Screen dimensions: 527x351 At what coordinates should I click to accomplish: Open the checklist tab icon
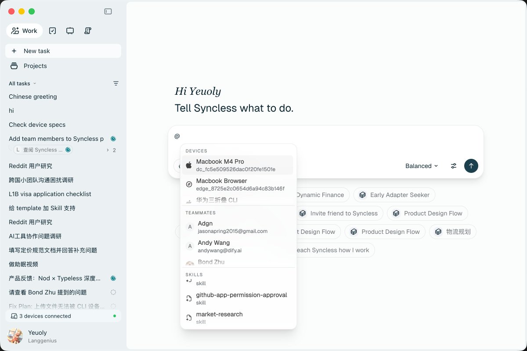[53, 31]
